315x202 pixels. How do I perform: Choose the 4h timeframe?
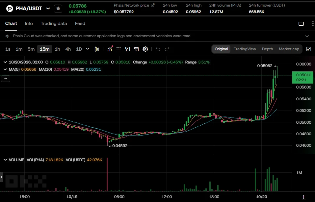pos(68,49)
